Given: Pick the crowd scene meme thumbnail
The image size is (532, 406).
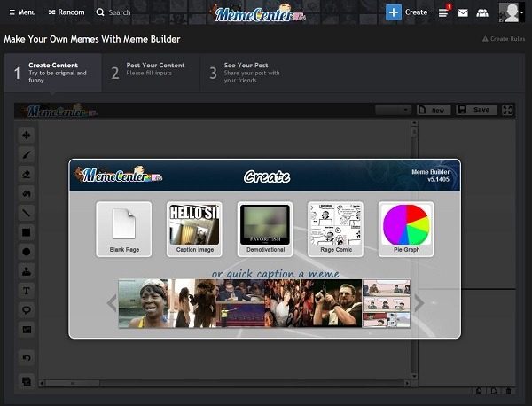Looking at the screenshot, I should coord(289,303).
